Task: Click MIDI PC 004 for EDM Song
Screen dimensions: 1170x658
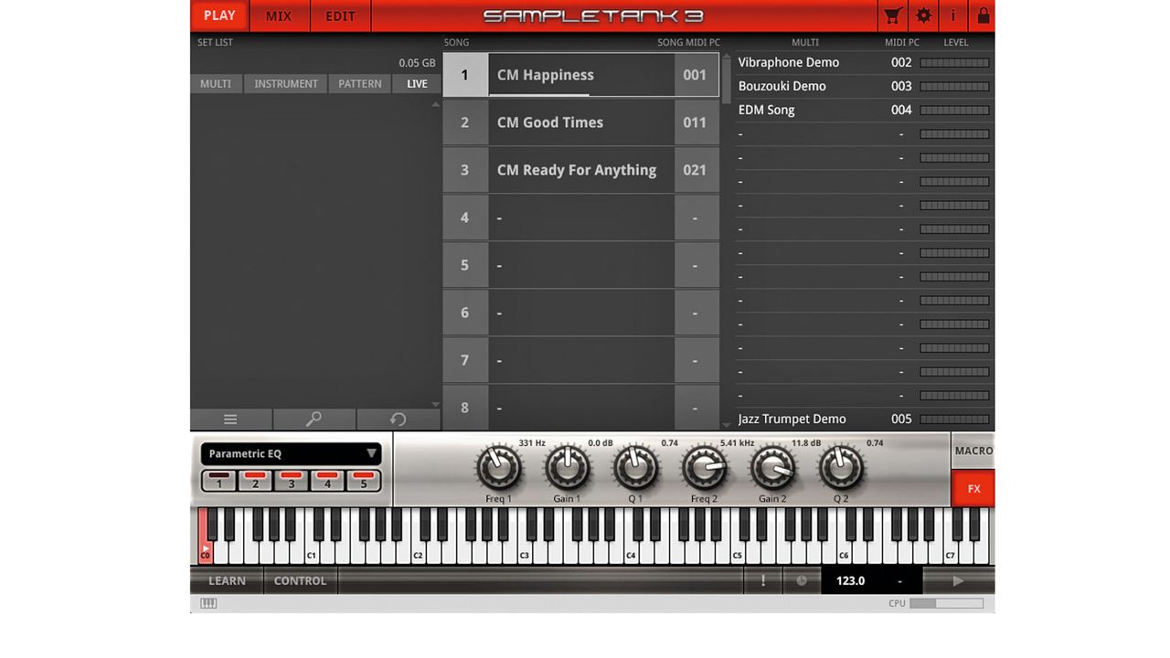Action: pos(901,110)
